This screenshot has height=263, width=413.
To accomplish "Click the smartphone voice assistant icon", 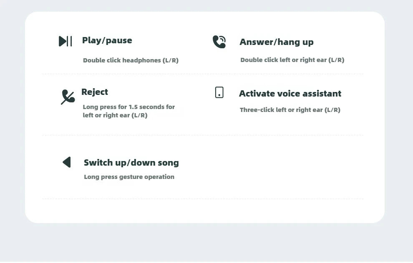I will coord(219,92).
